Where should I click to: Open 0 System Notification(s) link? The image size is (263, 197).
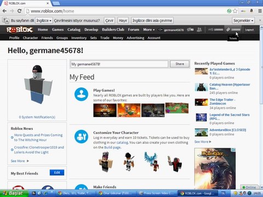coord(37,117)
